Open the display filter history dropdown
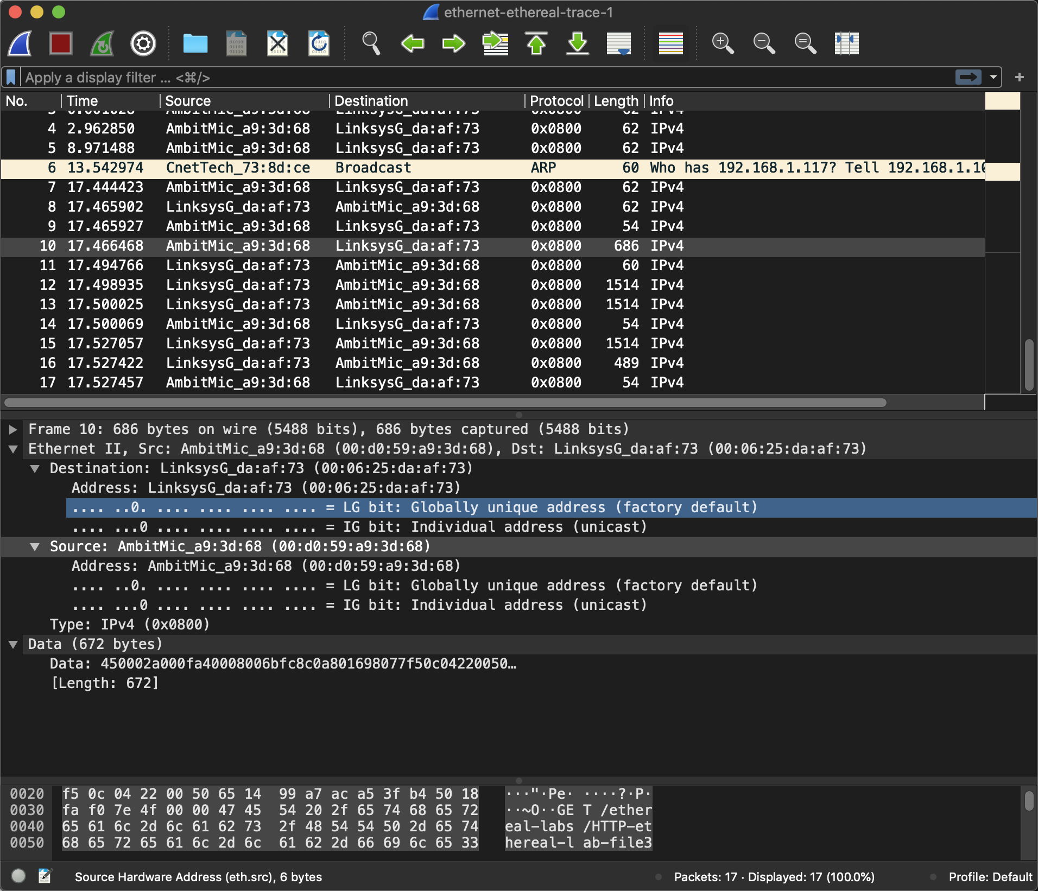Viewport: 1038px width, 891px height. tap(993, 77)
